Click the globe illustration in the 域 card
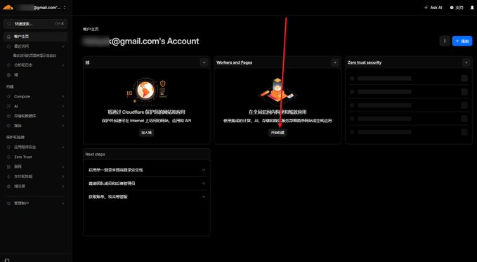 [146, 91]
